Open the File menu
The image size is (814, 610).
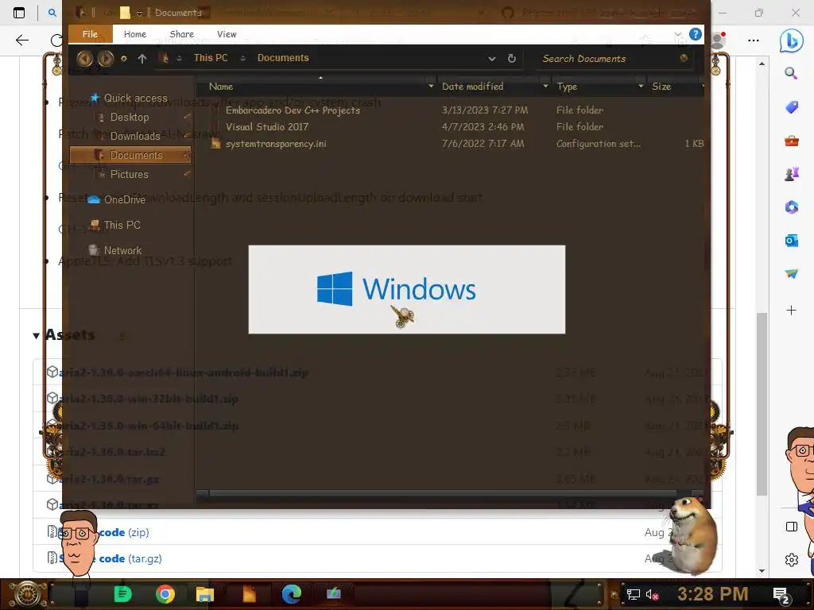90,34
